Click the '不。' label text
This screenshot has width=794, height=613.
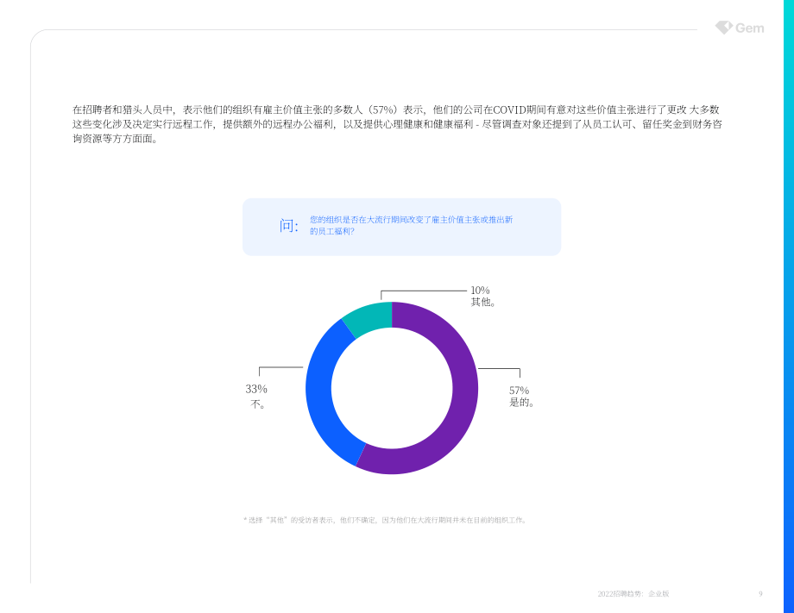[258, 404]
